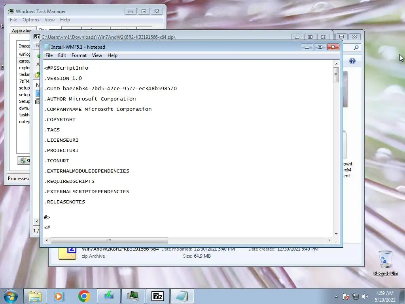Close the Notepad window

(333, 47)
